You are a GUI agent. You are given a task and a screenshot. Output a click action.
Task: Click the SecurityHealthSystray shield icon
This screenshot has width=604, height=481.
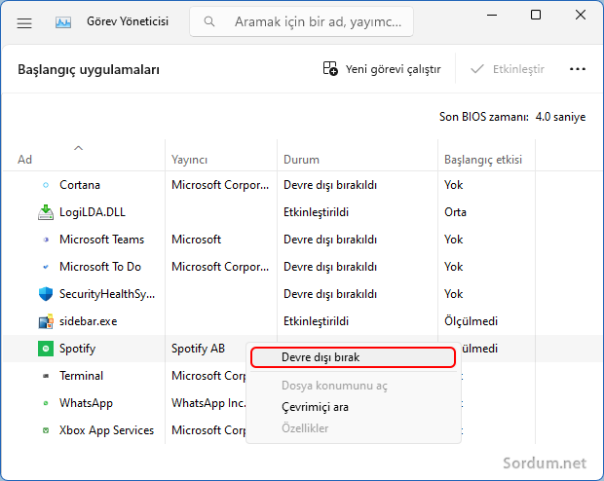[46, 294]
